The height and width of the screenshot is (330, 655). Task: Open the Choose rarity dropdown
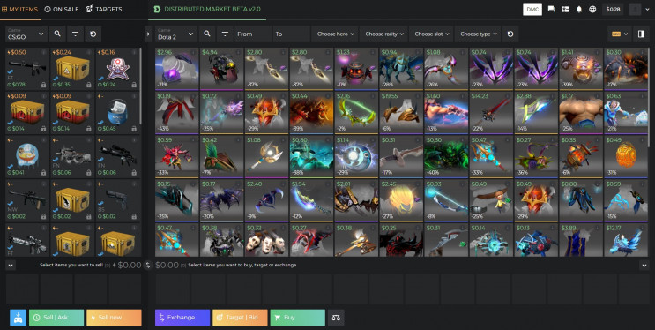coord(383,34)
